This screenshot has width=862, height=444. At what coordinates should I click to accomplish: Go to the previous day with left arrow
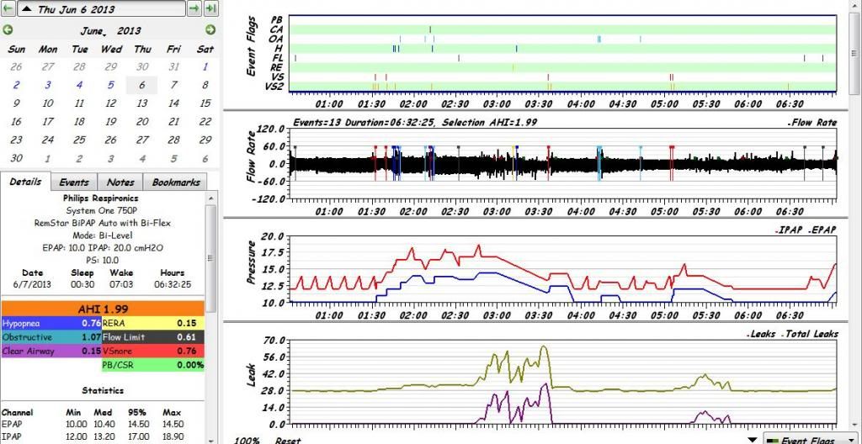click(x=8, y=9)
